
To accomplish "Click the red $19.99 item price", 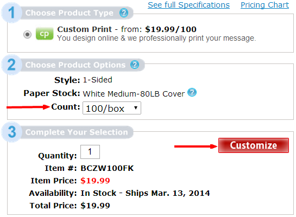I will (95, 181).
